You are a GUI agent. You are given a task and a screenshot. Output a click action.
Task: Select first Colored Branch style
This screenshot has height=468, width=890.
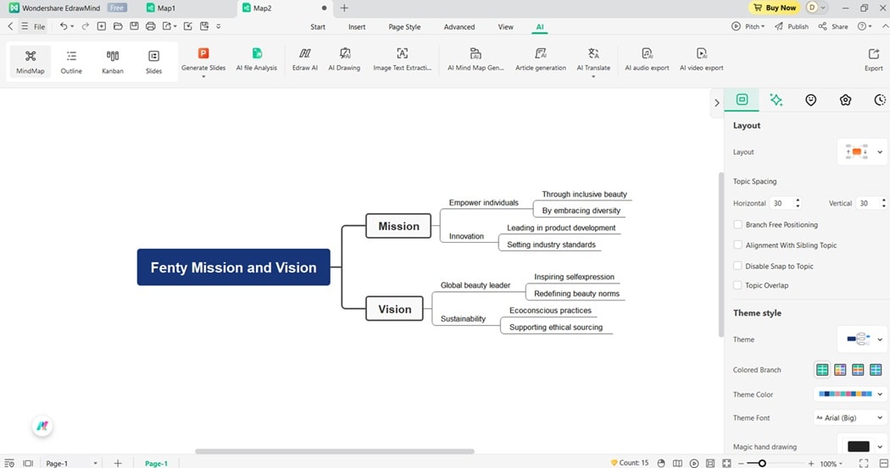pyautogui.click(x=822, y=370)
